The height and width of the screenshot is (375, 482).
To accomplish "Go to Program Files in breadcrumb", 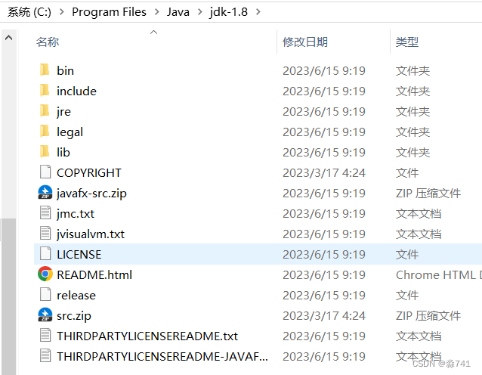I will pyautogui.click(x=109, y=12).
